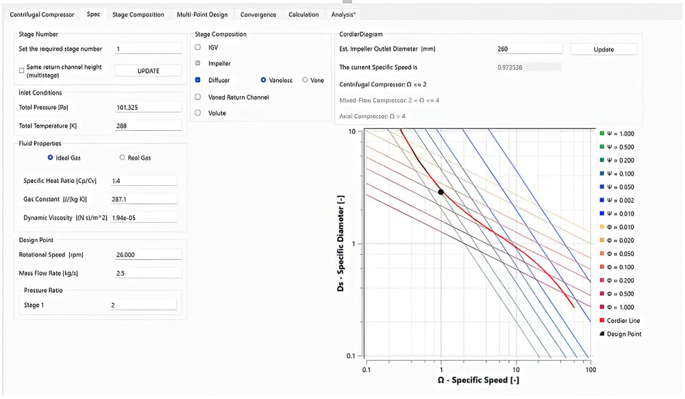The height and width of the screenshot is (399, 685).
Task: Edit the Gas Constant field
Action: [x=144, y=199]
